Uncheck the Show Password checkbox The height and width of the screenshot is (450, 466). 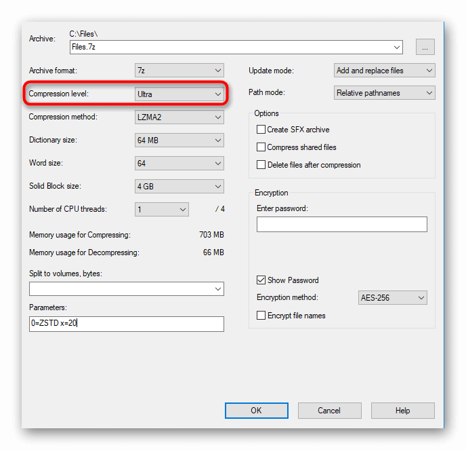261,280
